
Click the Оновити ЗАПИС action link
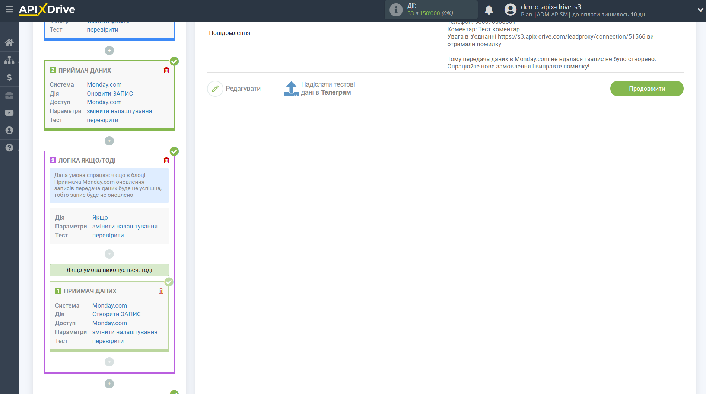click(110, 93)
